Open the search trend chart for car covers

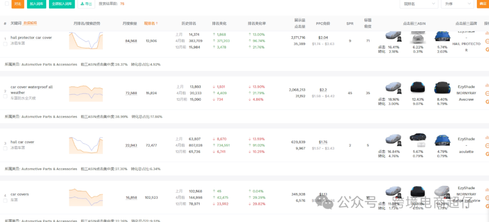pyautogui.click(x=86, y=198)
